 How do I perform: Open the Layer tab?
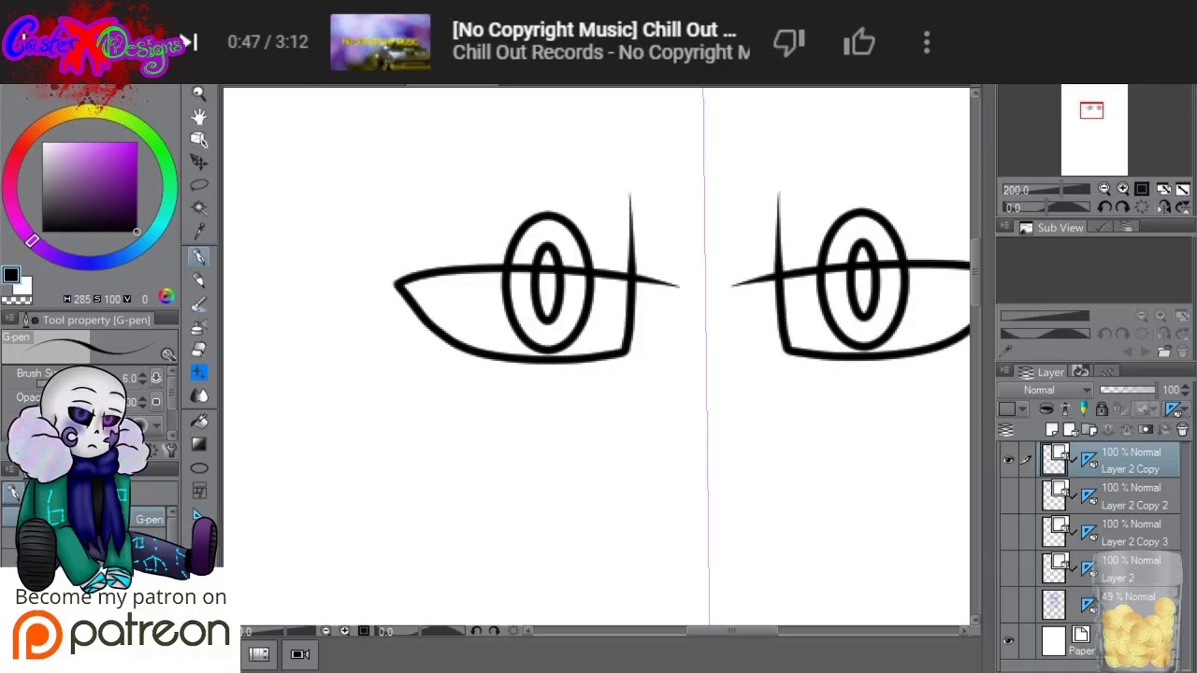[x=1042, y=372]
